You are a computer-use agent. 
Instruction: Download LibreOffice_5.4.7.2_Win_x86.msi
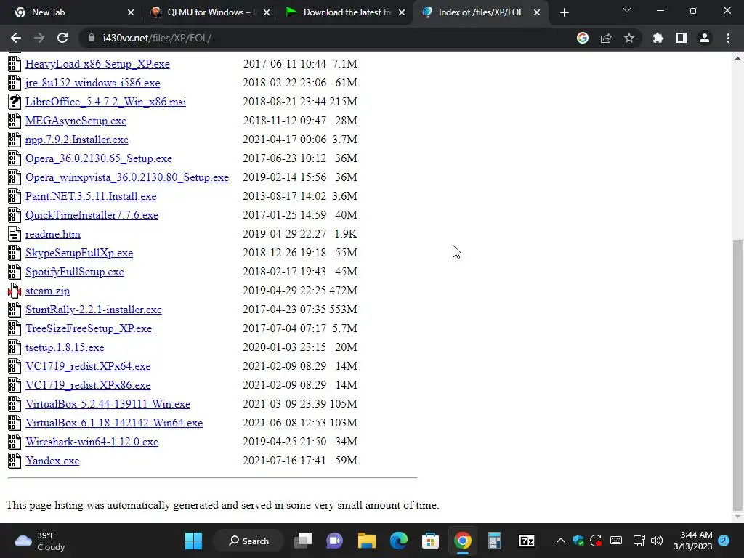pyautogui.click(x=106, y=102)
